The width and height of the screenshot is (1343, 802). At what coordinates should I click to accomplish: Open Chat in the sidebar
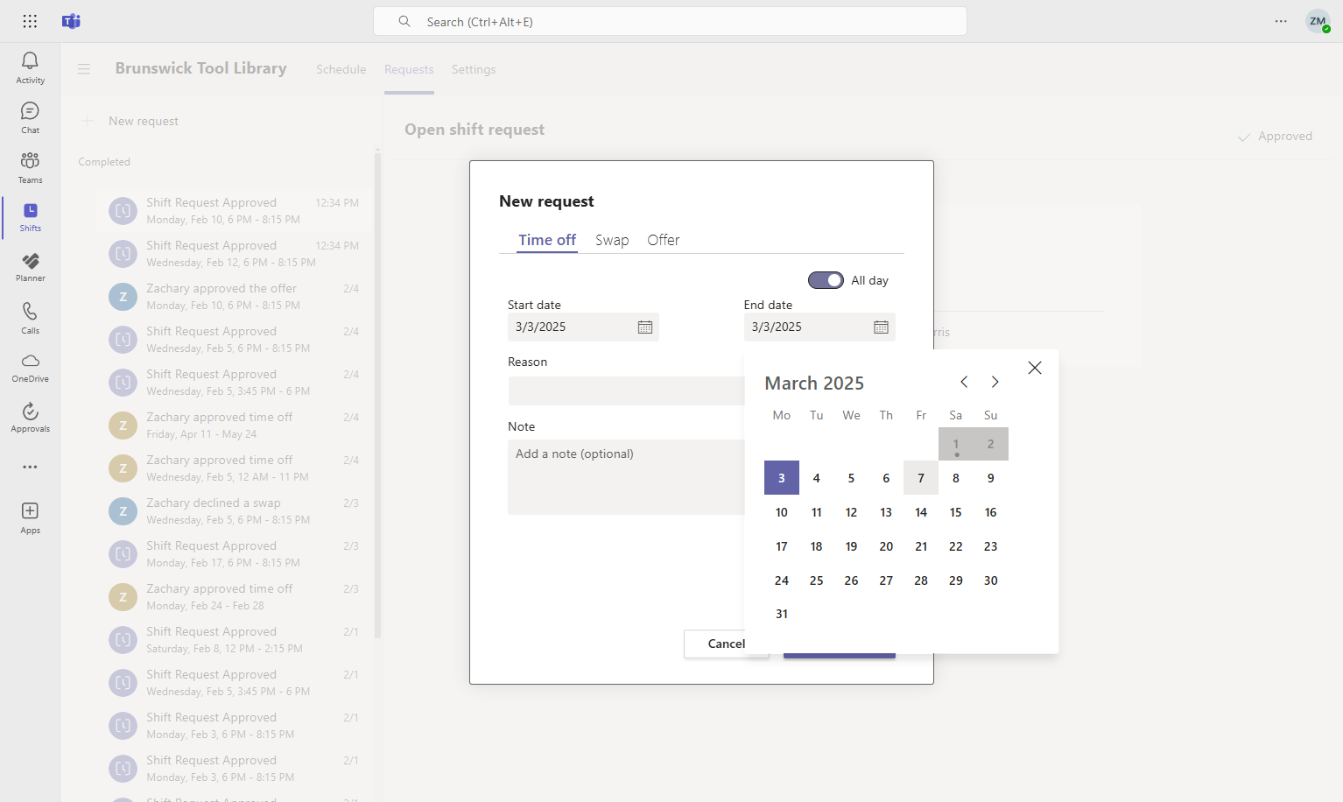[x=30, y=117]
